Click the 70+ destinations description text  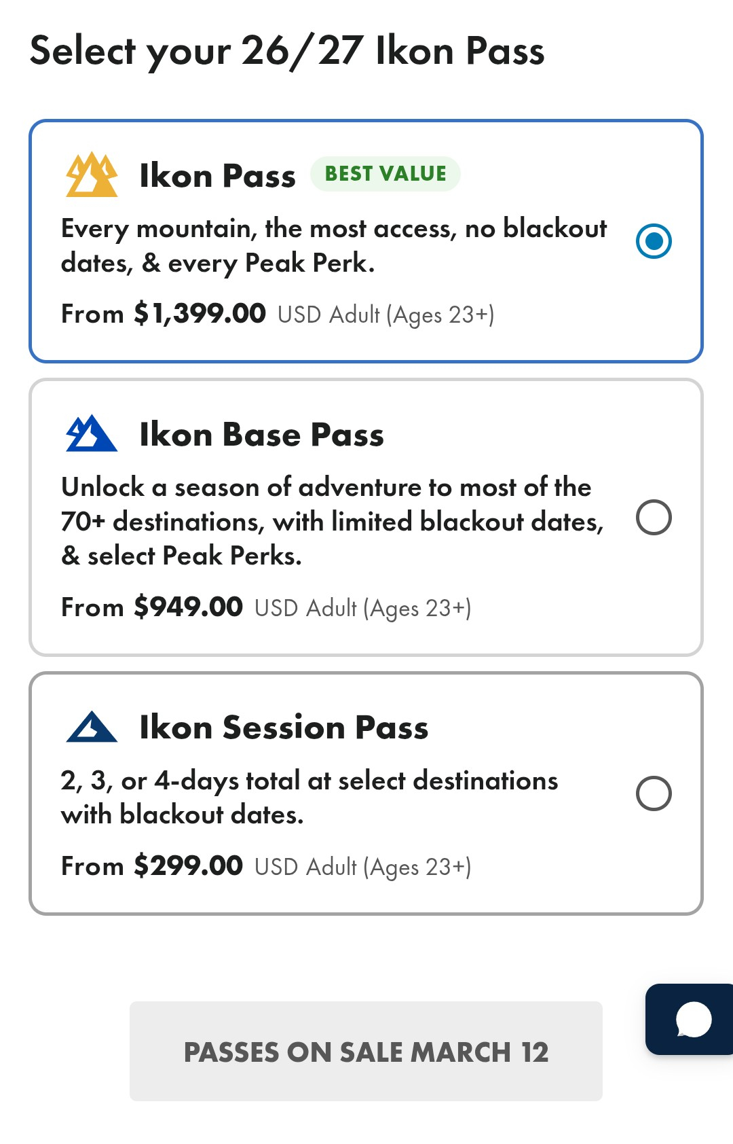pyautogui.click(x=333, y=522)
